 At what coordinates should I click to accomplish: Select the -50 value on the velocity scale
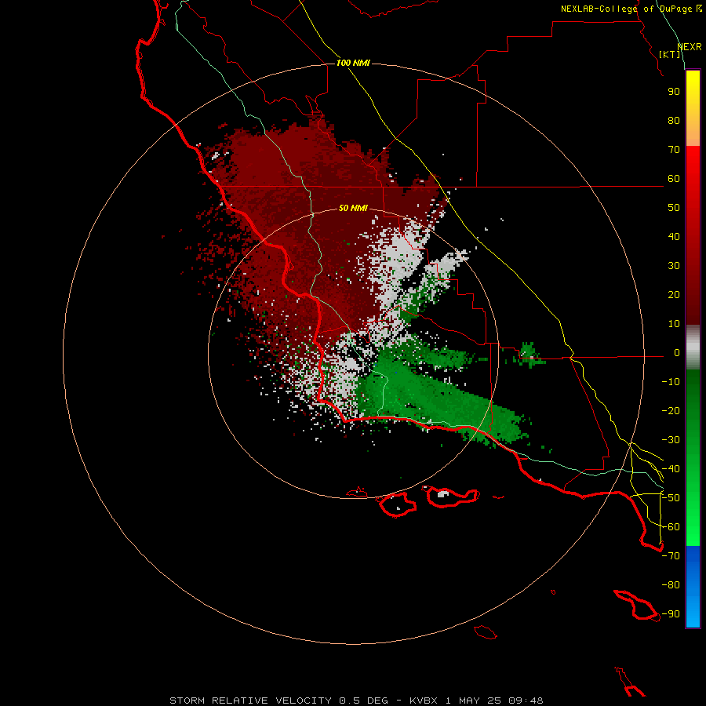[x=671, y=498]
